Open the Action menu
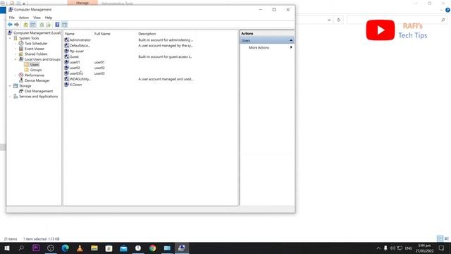The width and height of the screenshot is (451, 254). coord(24,18)
